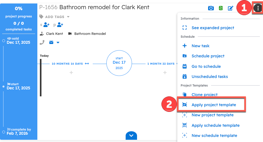Click the Clark Kent customer link
Viewport: 263px width, 142px height.
(54, 34)
